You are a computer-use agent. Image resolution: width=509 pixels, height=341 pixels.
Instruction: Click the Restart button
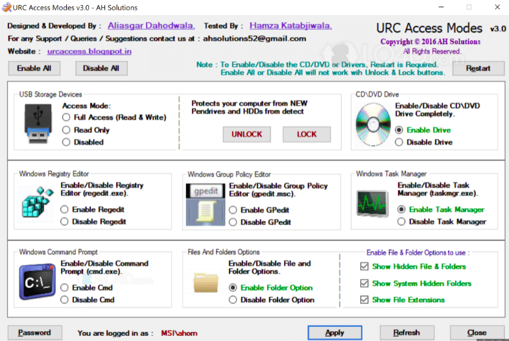click(x=478, y=68)
